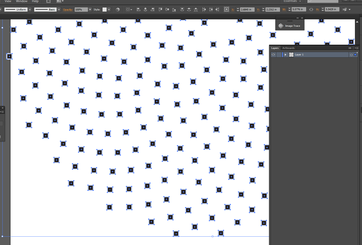Toggle Constrain Width and Height Proportions link
The image size is (362, 245).
[x=311, y=9]
